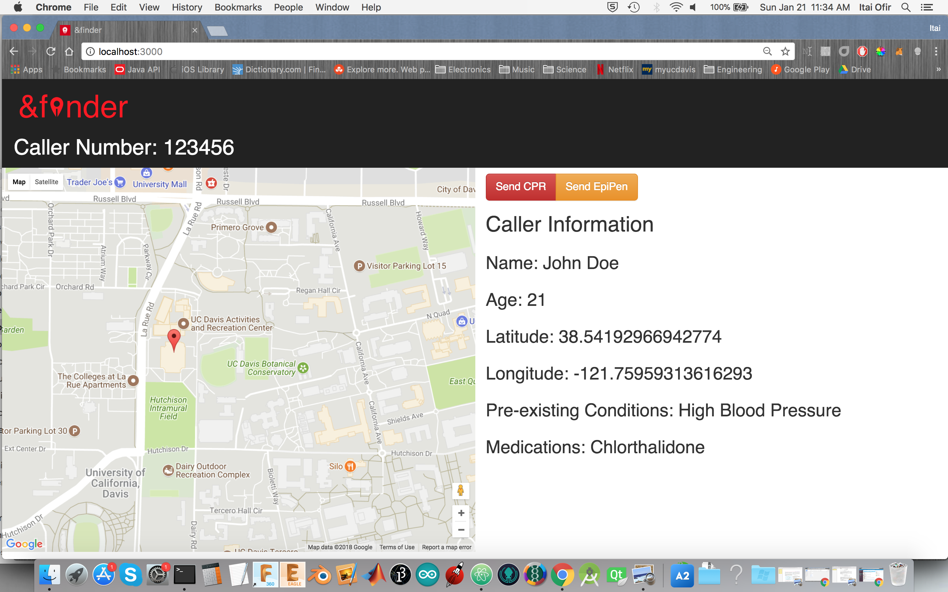Open Report a map error link
The image size is (948, 592).
pos(447,547)
